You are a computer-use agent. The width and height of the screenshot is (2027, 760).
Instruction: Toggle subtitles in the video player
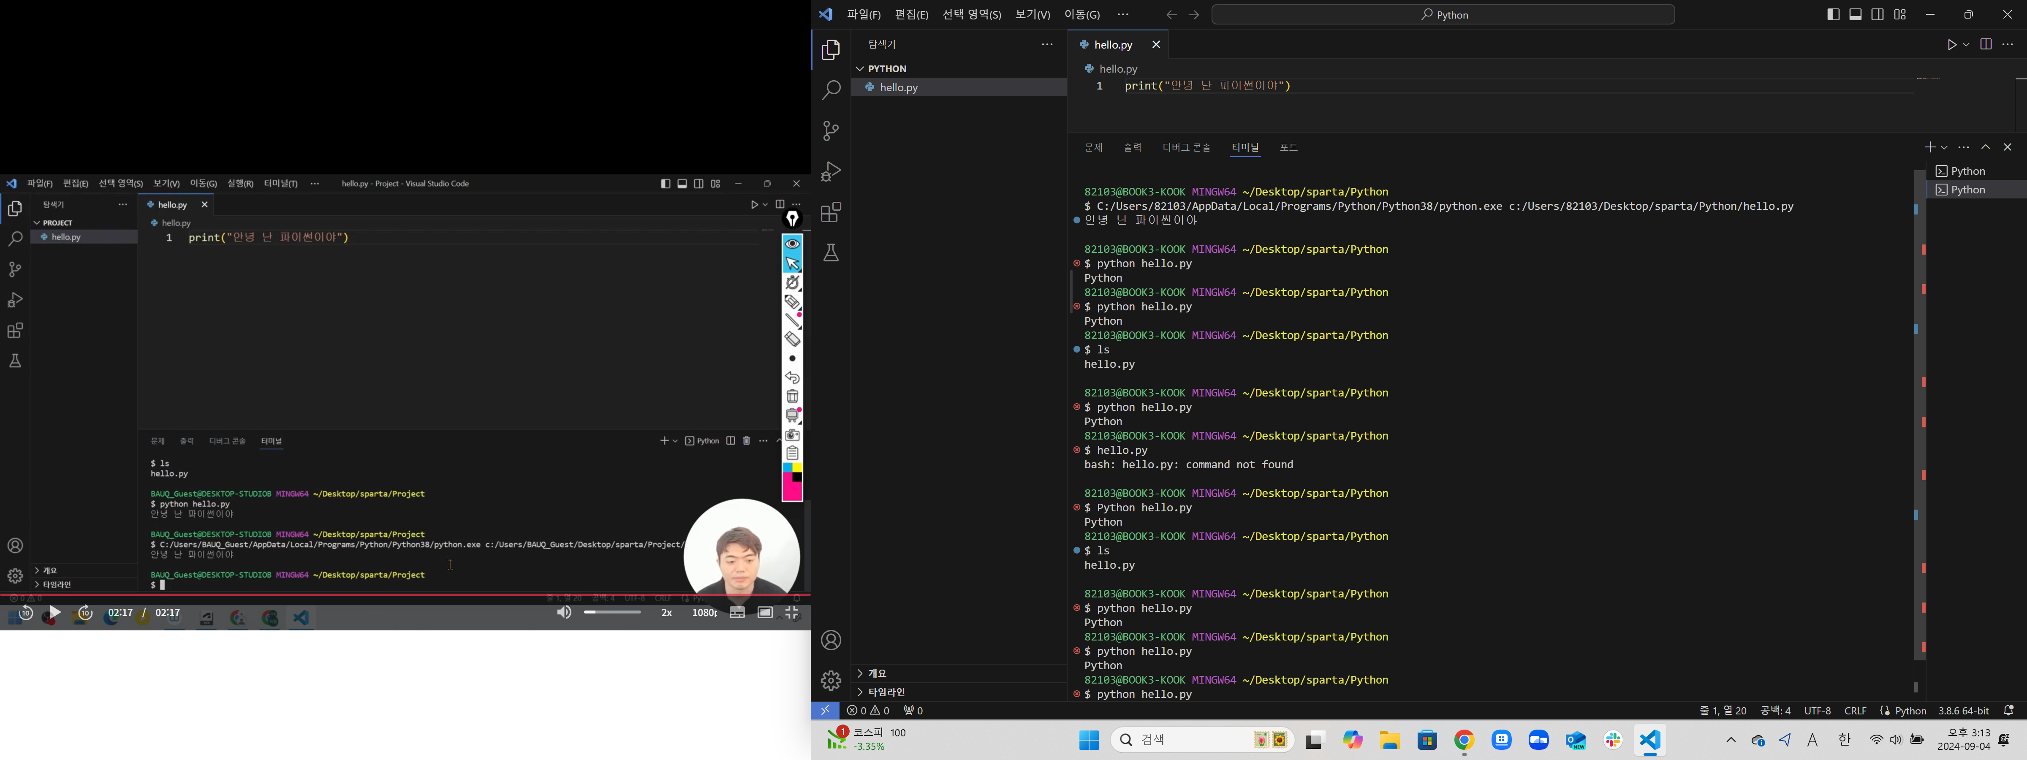[x=737, y=613]
